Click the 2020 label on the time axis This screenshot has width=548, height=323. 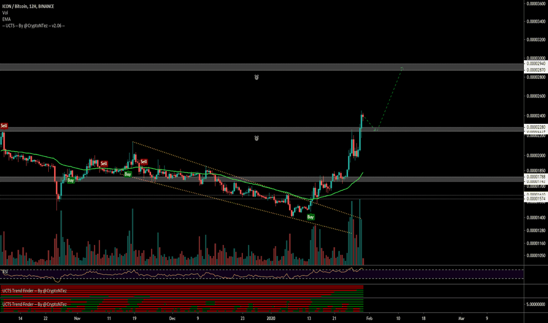271,318
